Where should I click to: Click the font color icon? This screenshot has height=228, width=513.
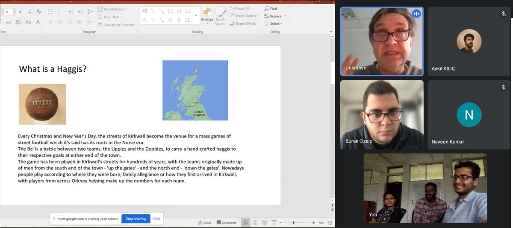point(38,22)
